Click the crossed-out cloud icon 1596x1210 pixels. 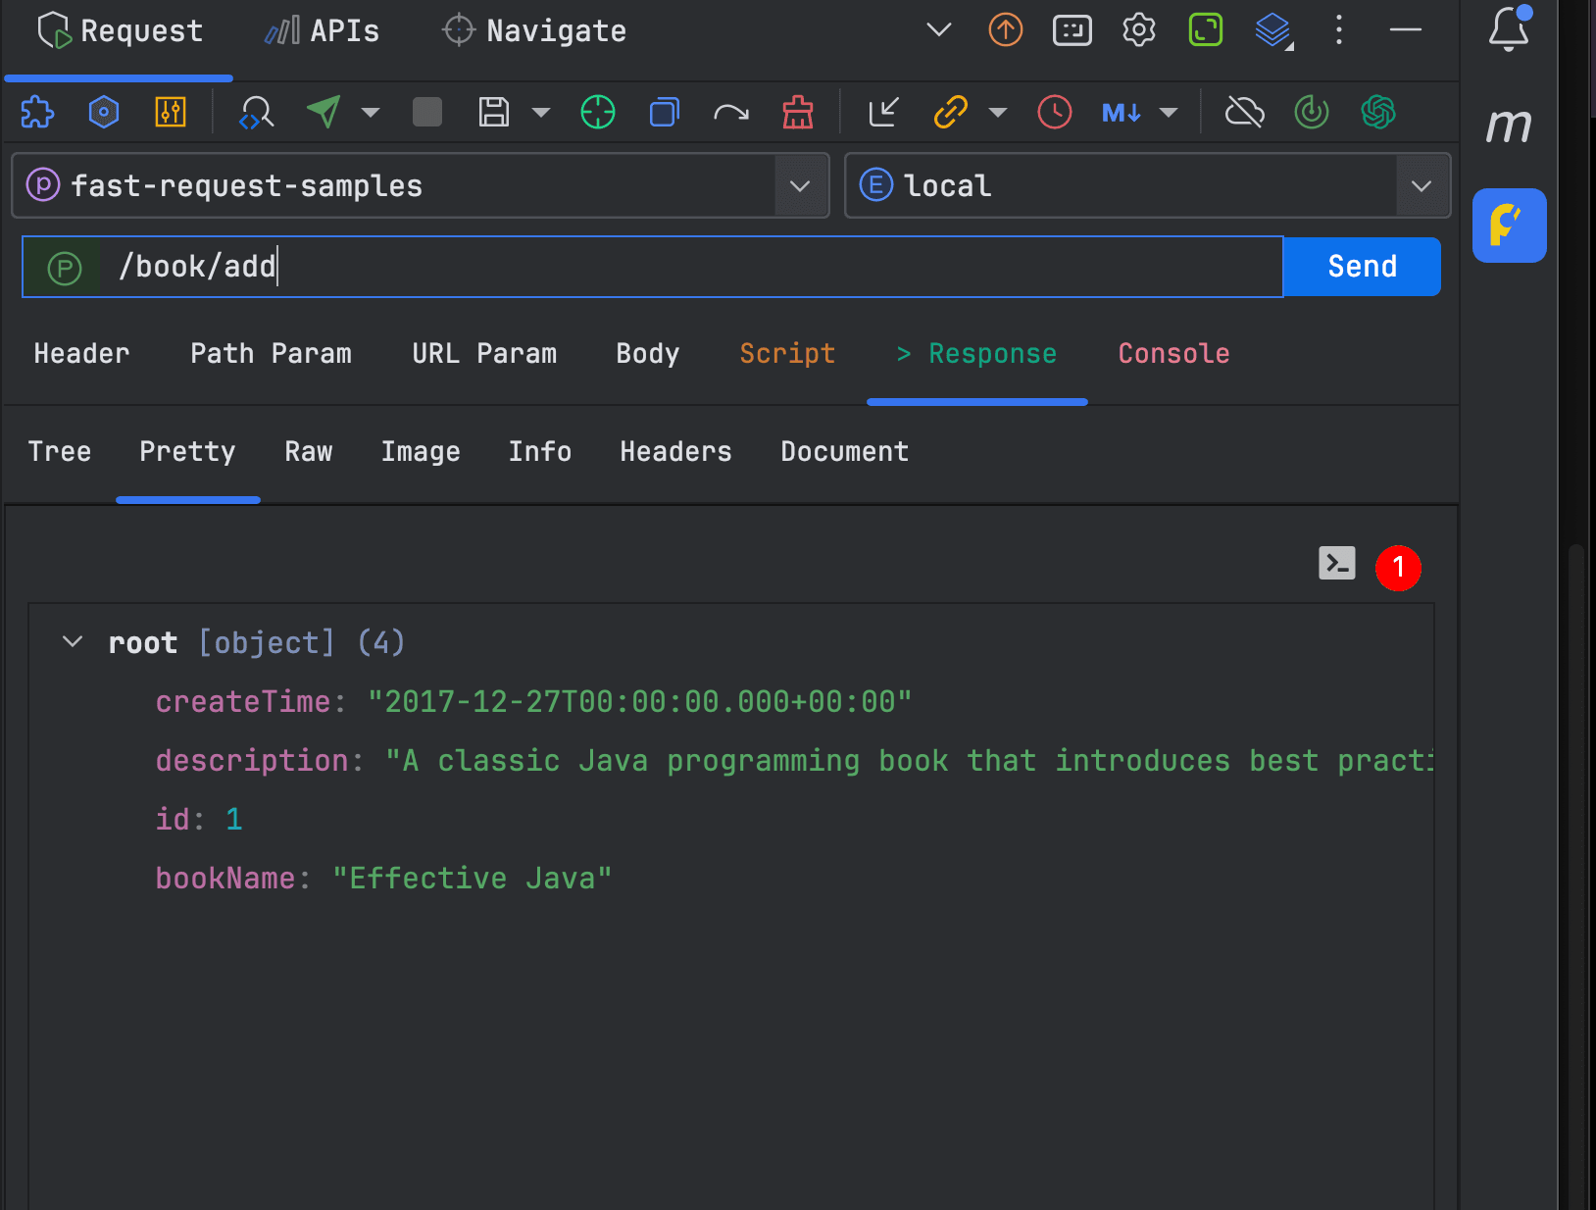pos(1245,112)
